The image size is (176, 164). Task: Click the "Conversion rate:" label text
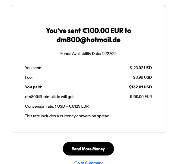(x=40, y=106)
